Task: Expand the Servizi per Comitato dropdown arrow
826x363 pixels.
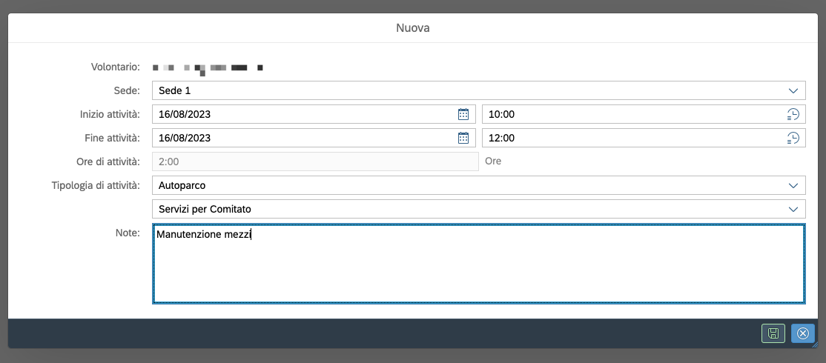Action: click(793, 209)
